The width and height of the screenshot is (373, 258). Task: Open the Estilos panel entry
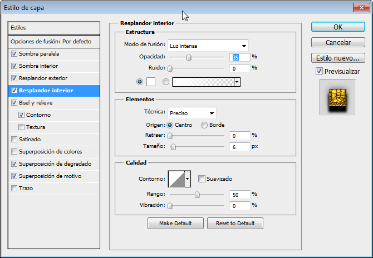coord(54,28)
